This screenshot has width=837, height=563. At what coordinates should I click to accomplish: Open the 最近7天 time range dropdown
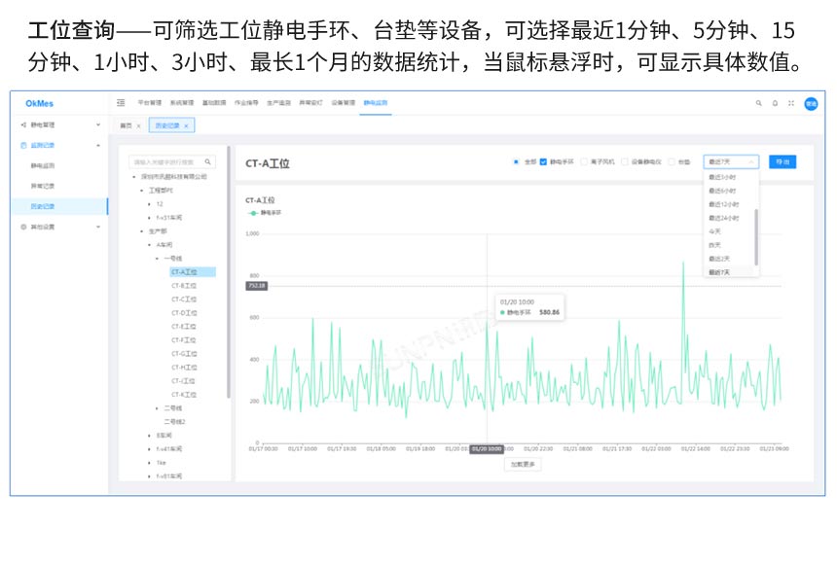730,161
